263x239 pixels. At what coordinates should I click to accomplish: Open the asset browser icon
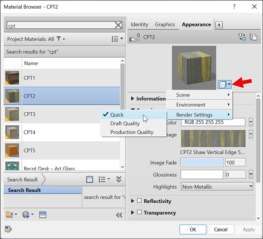point(43,215)
